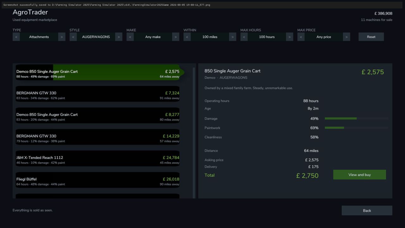Select Demco 850 listing priced £ 8,277

(98, 116)
